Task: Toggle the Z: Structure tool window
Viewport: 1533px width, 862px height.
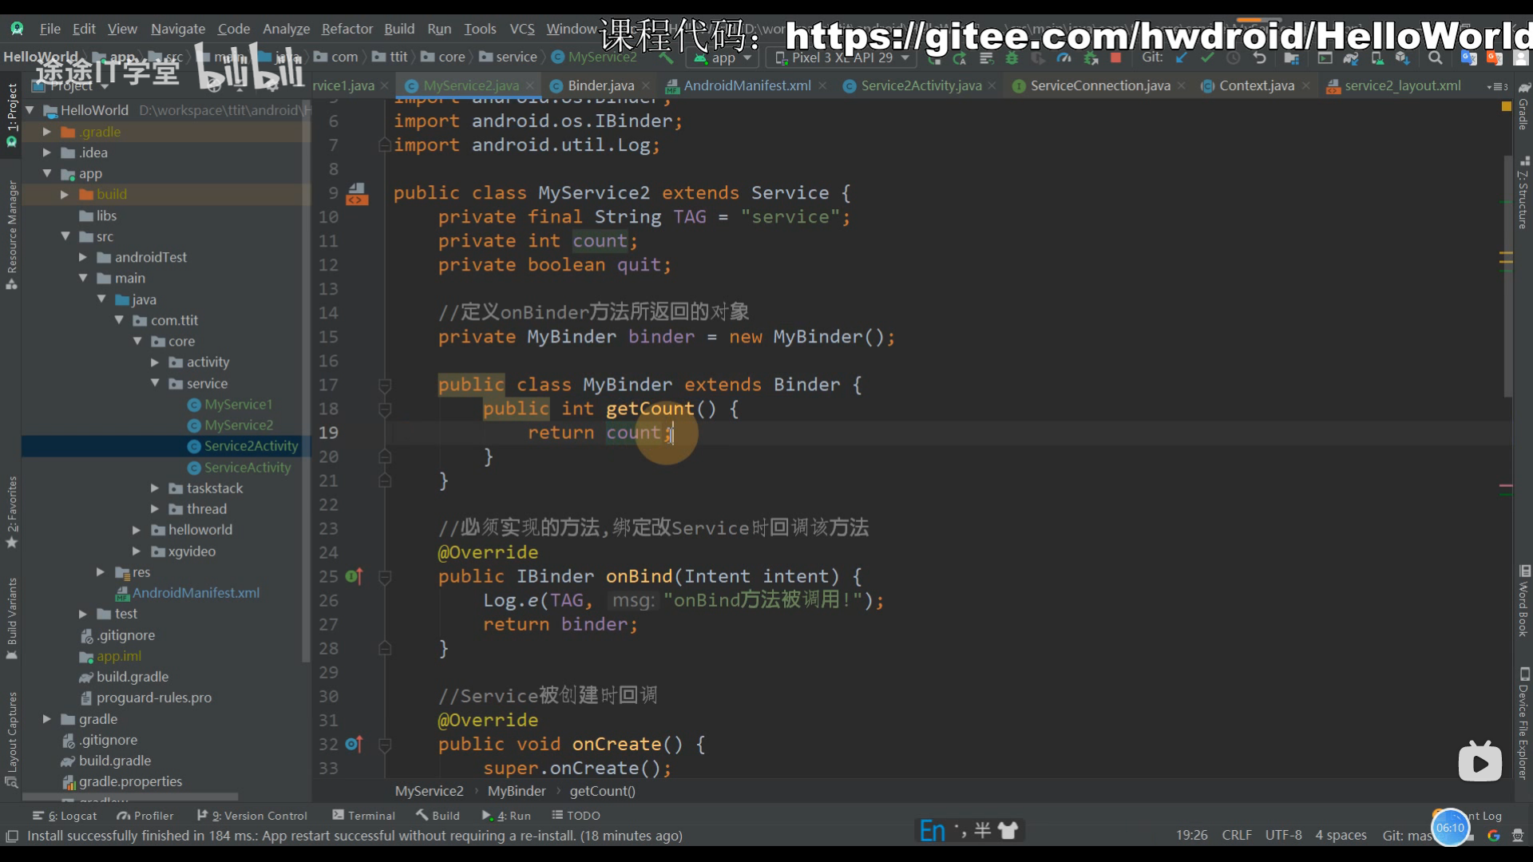Action: click(1523, 194)
